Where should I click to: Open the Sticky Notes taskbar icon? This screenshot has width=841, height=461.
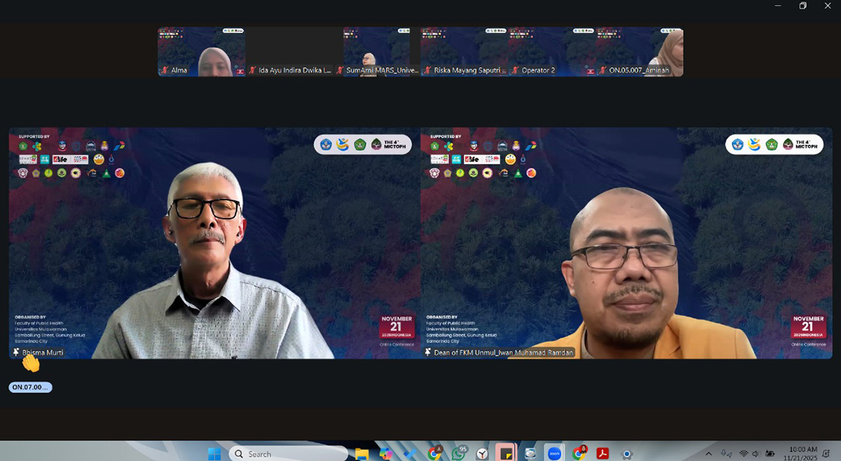(505, 454)
